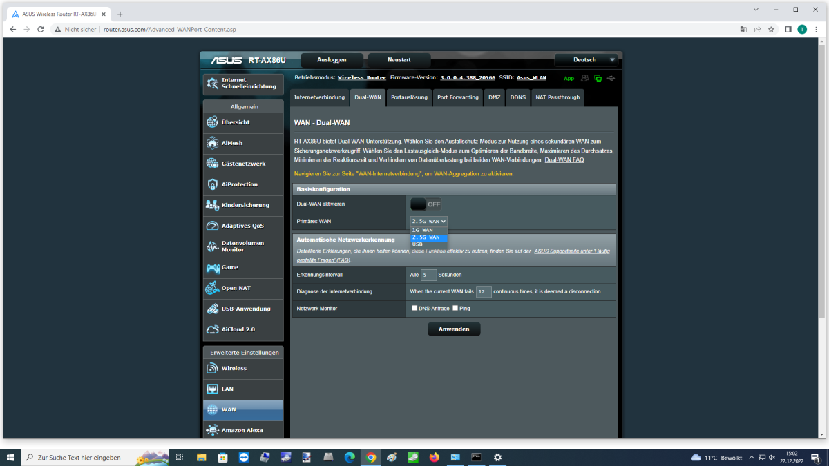Viewport: 829px width, 466px height.
Task: Open Firefox from the taskbar
Action: pyautogui.click(x=434, y=457)
